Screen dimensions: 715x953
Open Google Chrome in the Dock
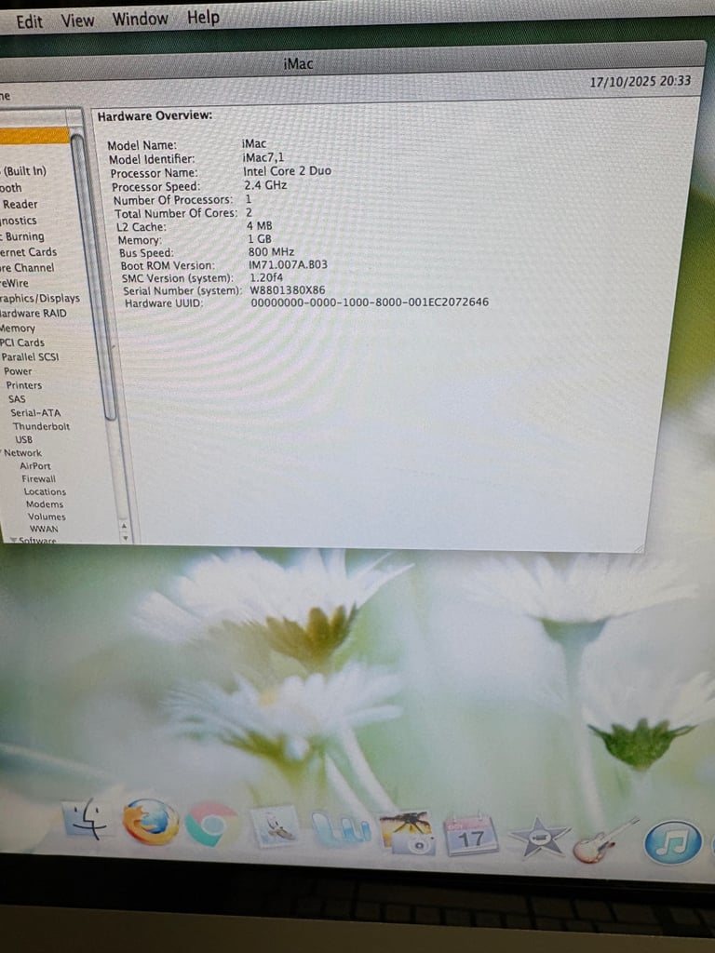tap(211, 825)
